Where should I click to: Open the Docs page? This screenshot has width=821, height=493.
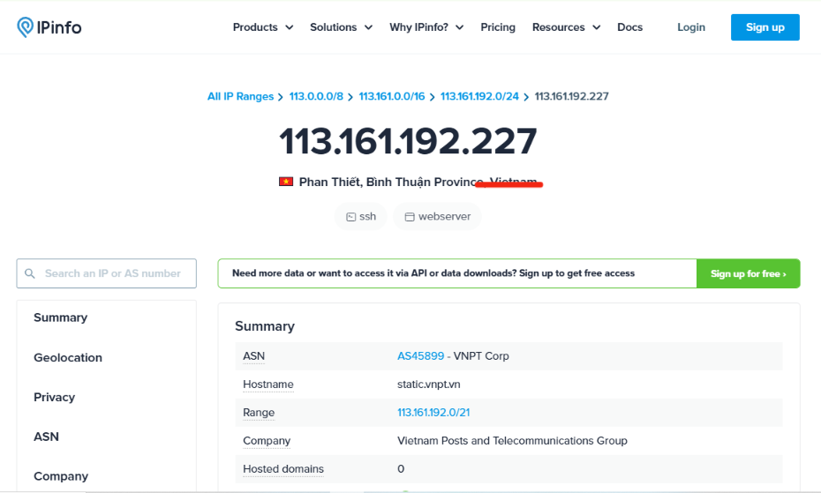coord(630,27)
